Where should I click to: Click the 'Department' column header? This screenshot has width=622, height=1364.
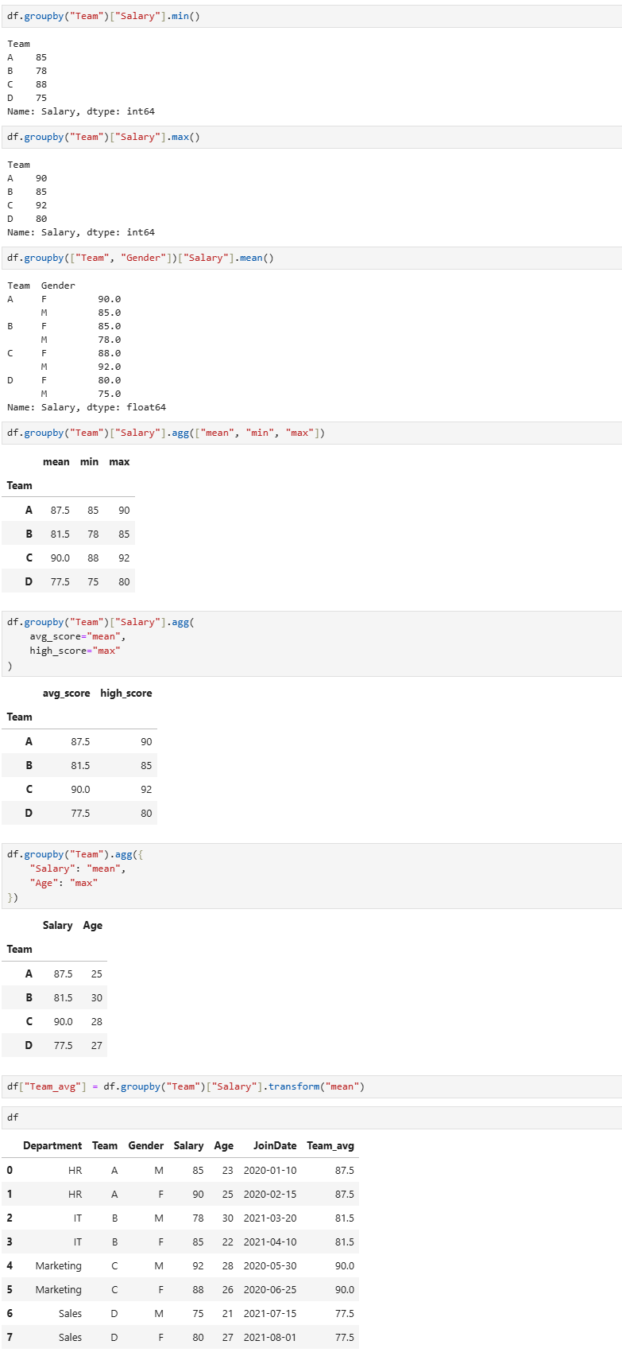[52, 1146]
